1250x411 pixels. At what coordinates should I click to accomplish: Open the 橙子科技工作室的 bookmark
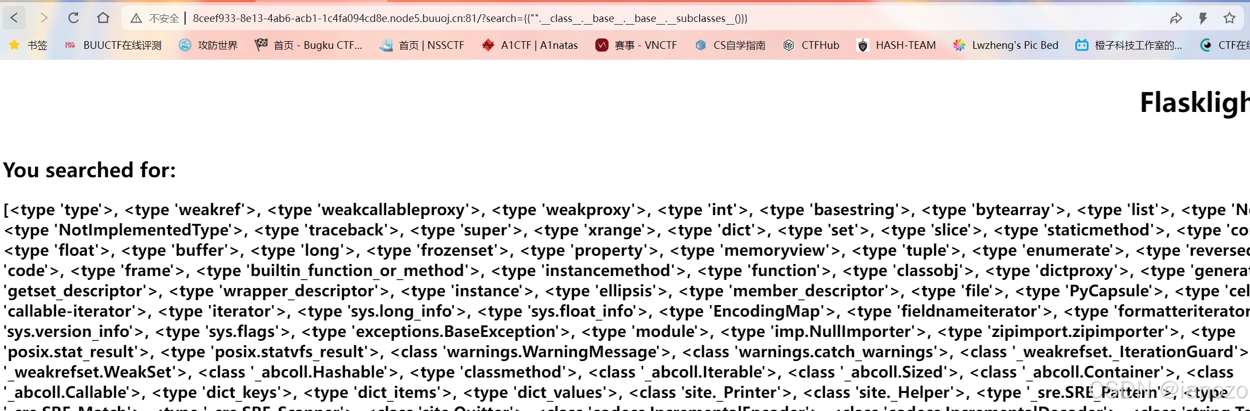point(1129,45)
